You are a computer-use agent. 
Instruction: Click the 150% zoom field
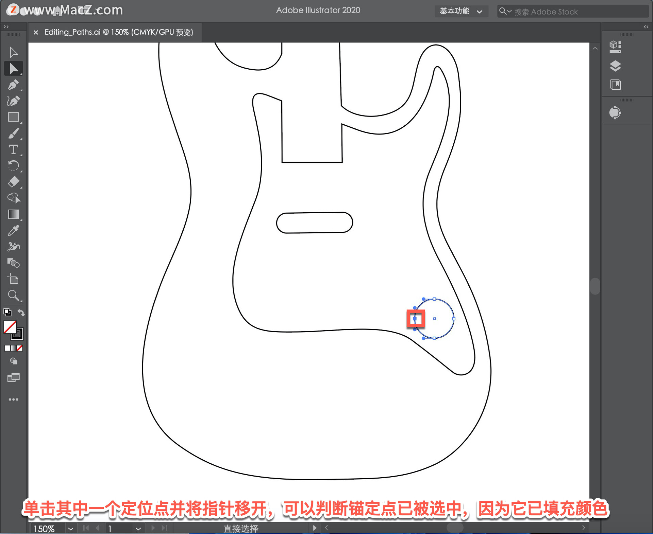(48, 529)
